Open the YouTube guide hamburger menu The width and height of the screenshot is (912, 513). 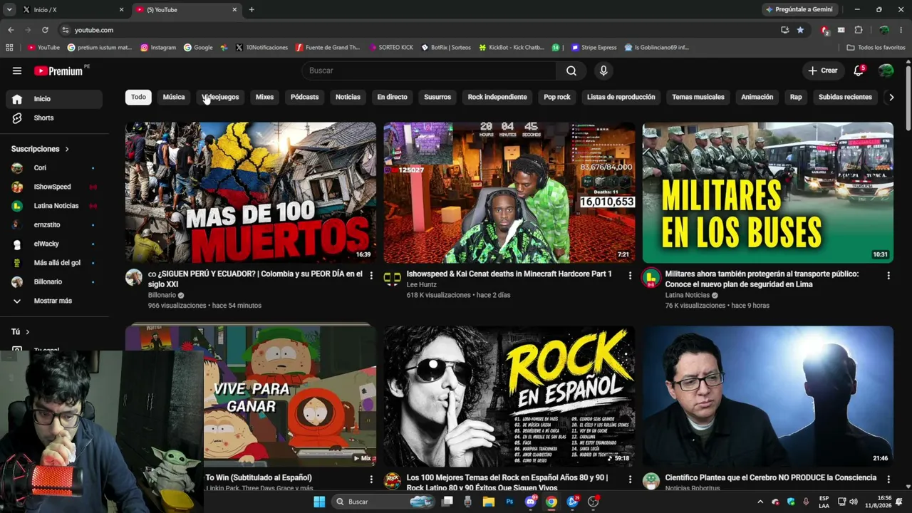tap(17, 71)
